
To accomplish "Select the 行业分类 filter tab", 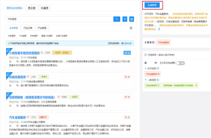I will click(28, 28).
